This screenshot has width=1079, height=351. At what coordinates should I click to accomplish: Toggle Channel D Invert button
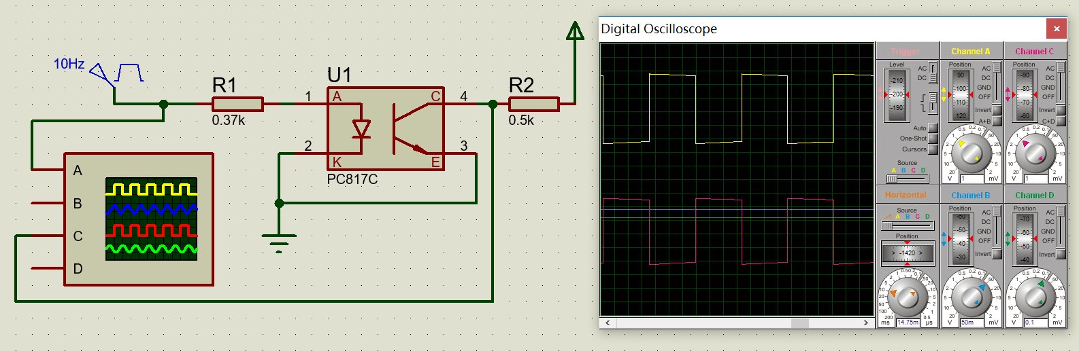1061,254
